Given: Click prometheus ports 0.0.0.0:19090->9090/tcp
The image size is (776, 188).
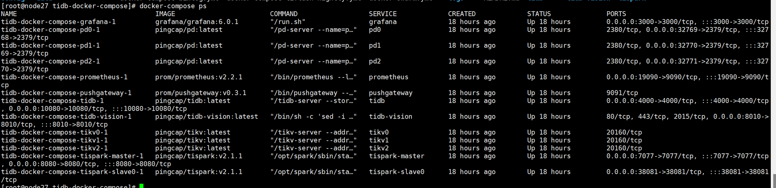Looking at the screenshot, I should point(652,77).
